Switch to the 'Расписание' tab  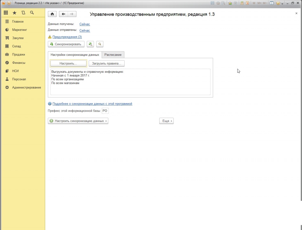click(x=113, y=55)
